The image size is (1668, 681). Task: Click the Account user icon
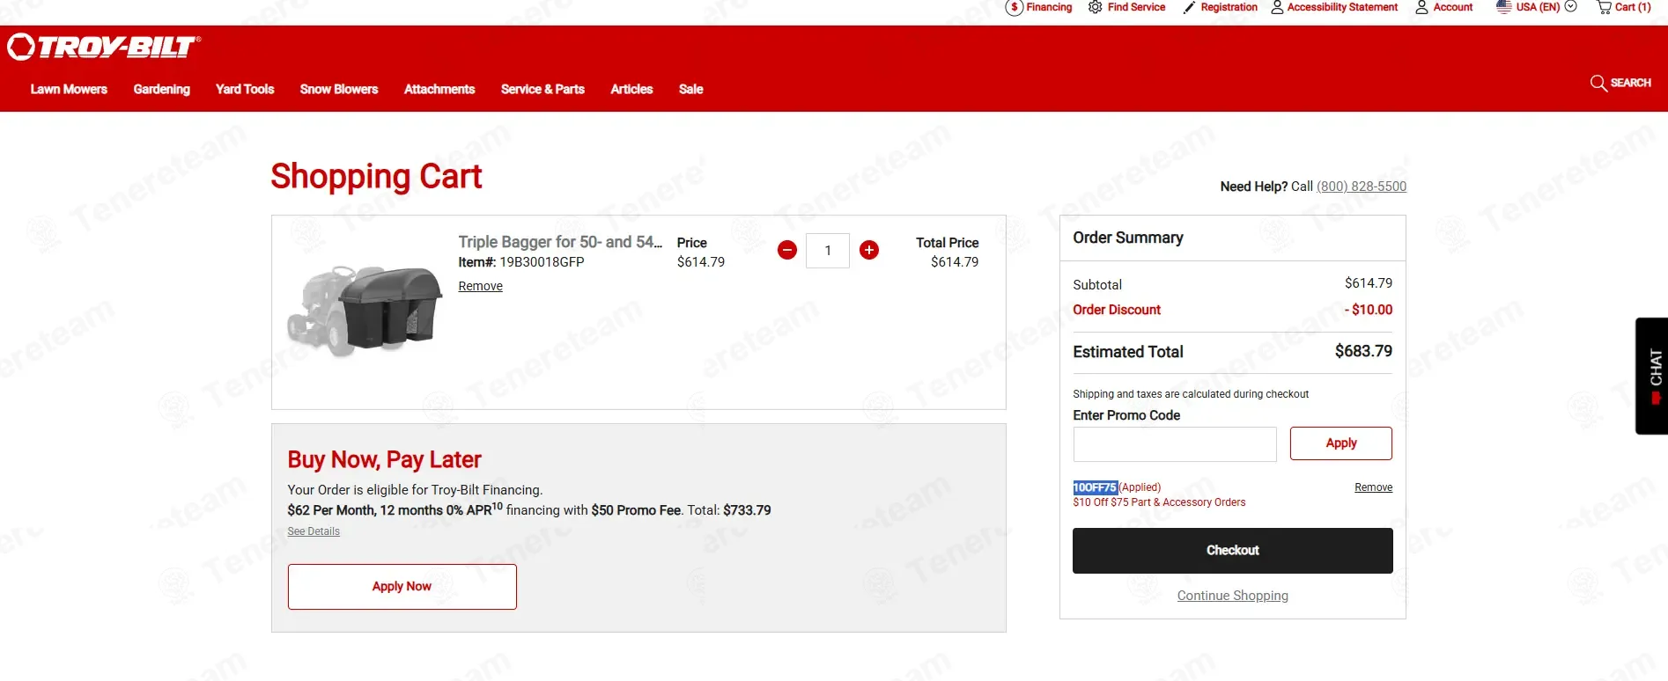click(1421, 7)
